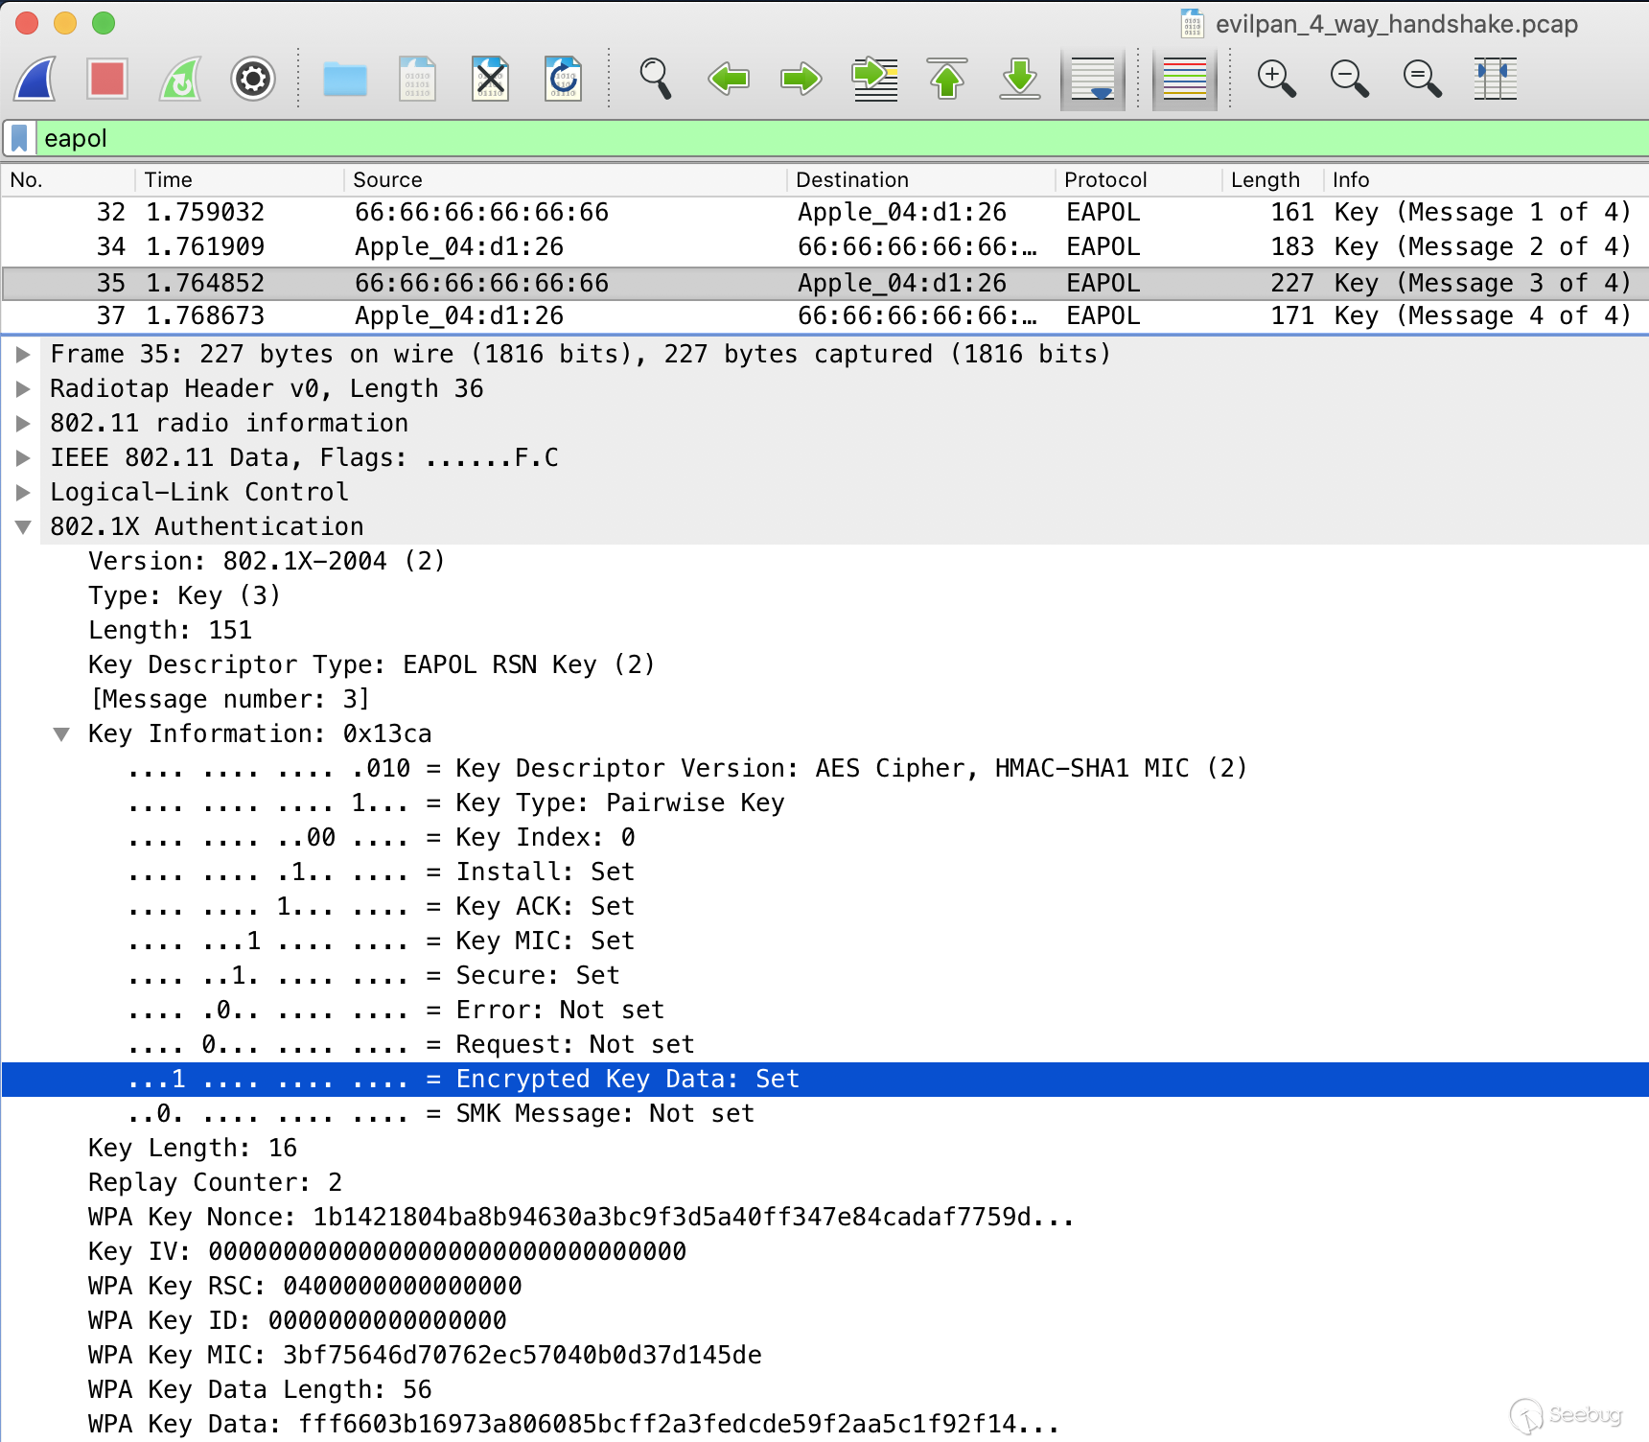Collapse the Key Information 0x13ca subtree
The height and width of the screenshot is (1442, 1649).
(x=61, y=734)
